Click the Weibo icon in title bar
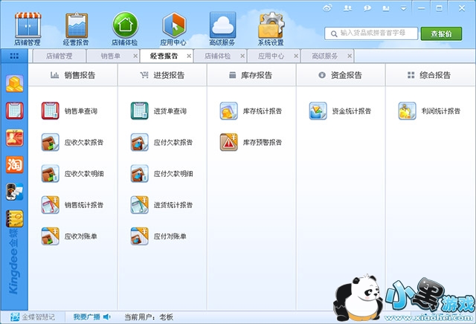 click(x=327, y=8)
